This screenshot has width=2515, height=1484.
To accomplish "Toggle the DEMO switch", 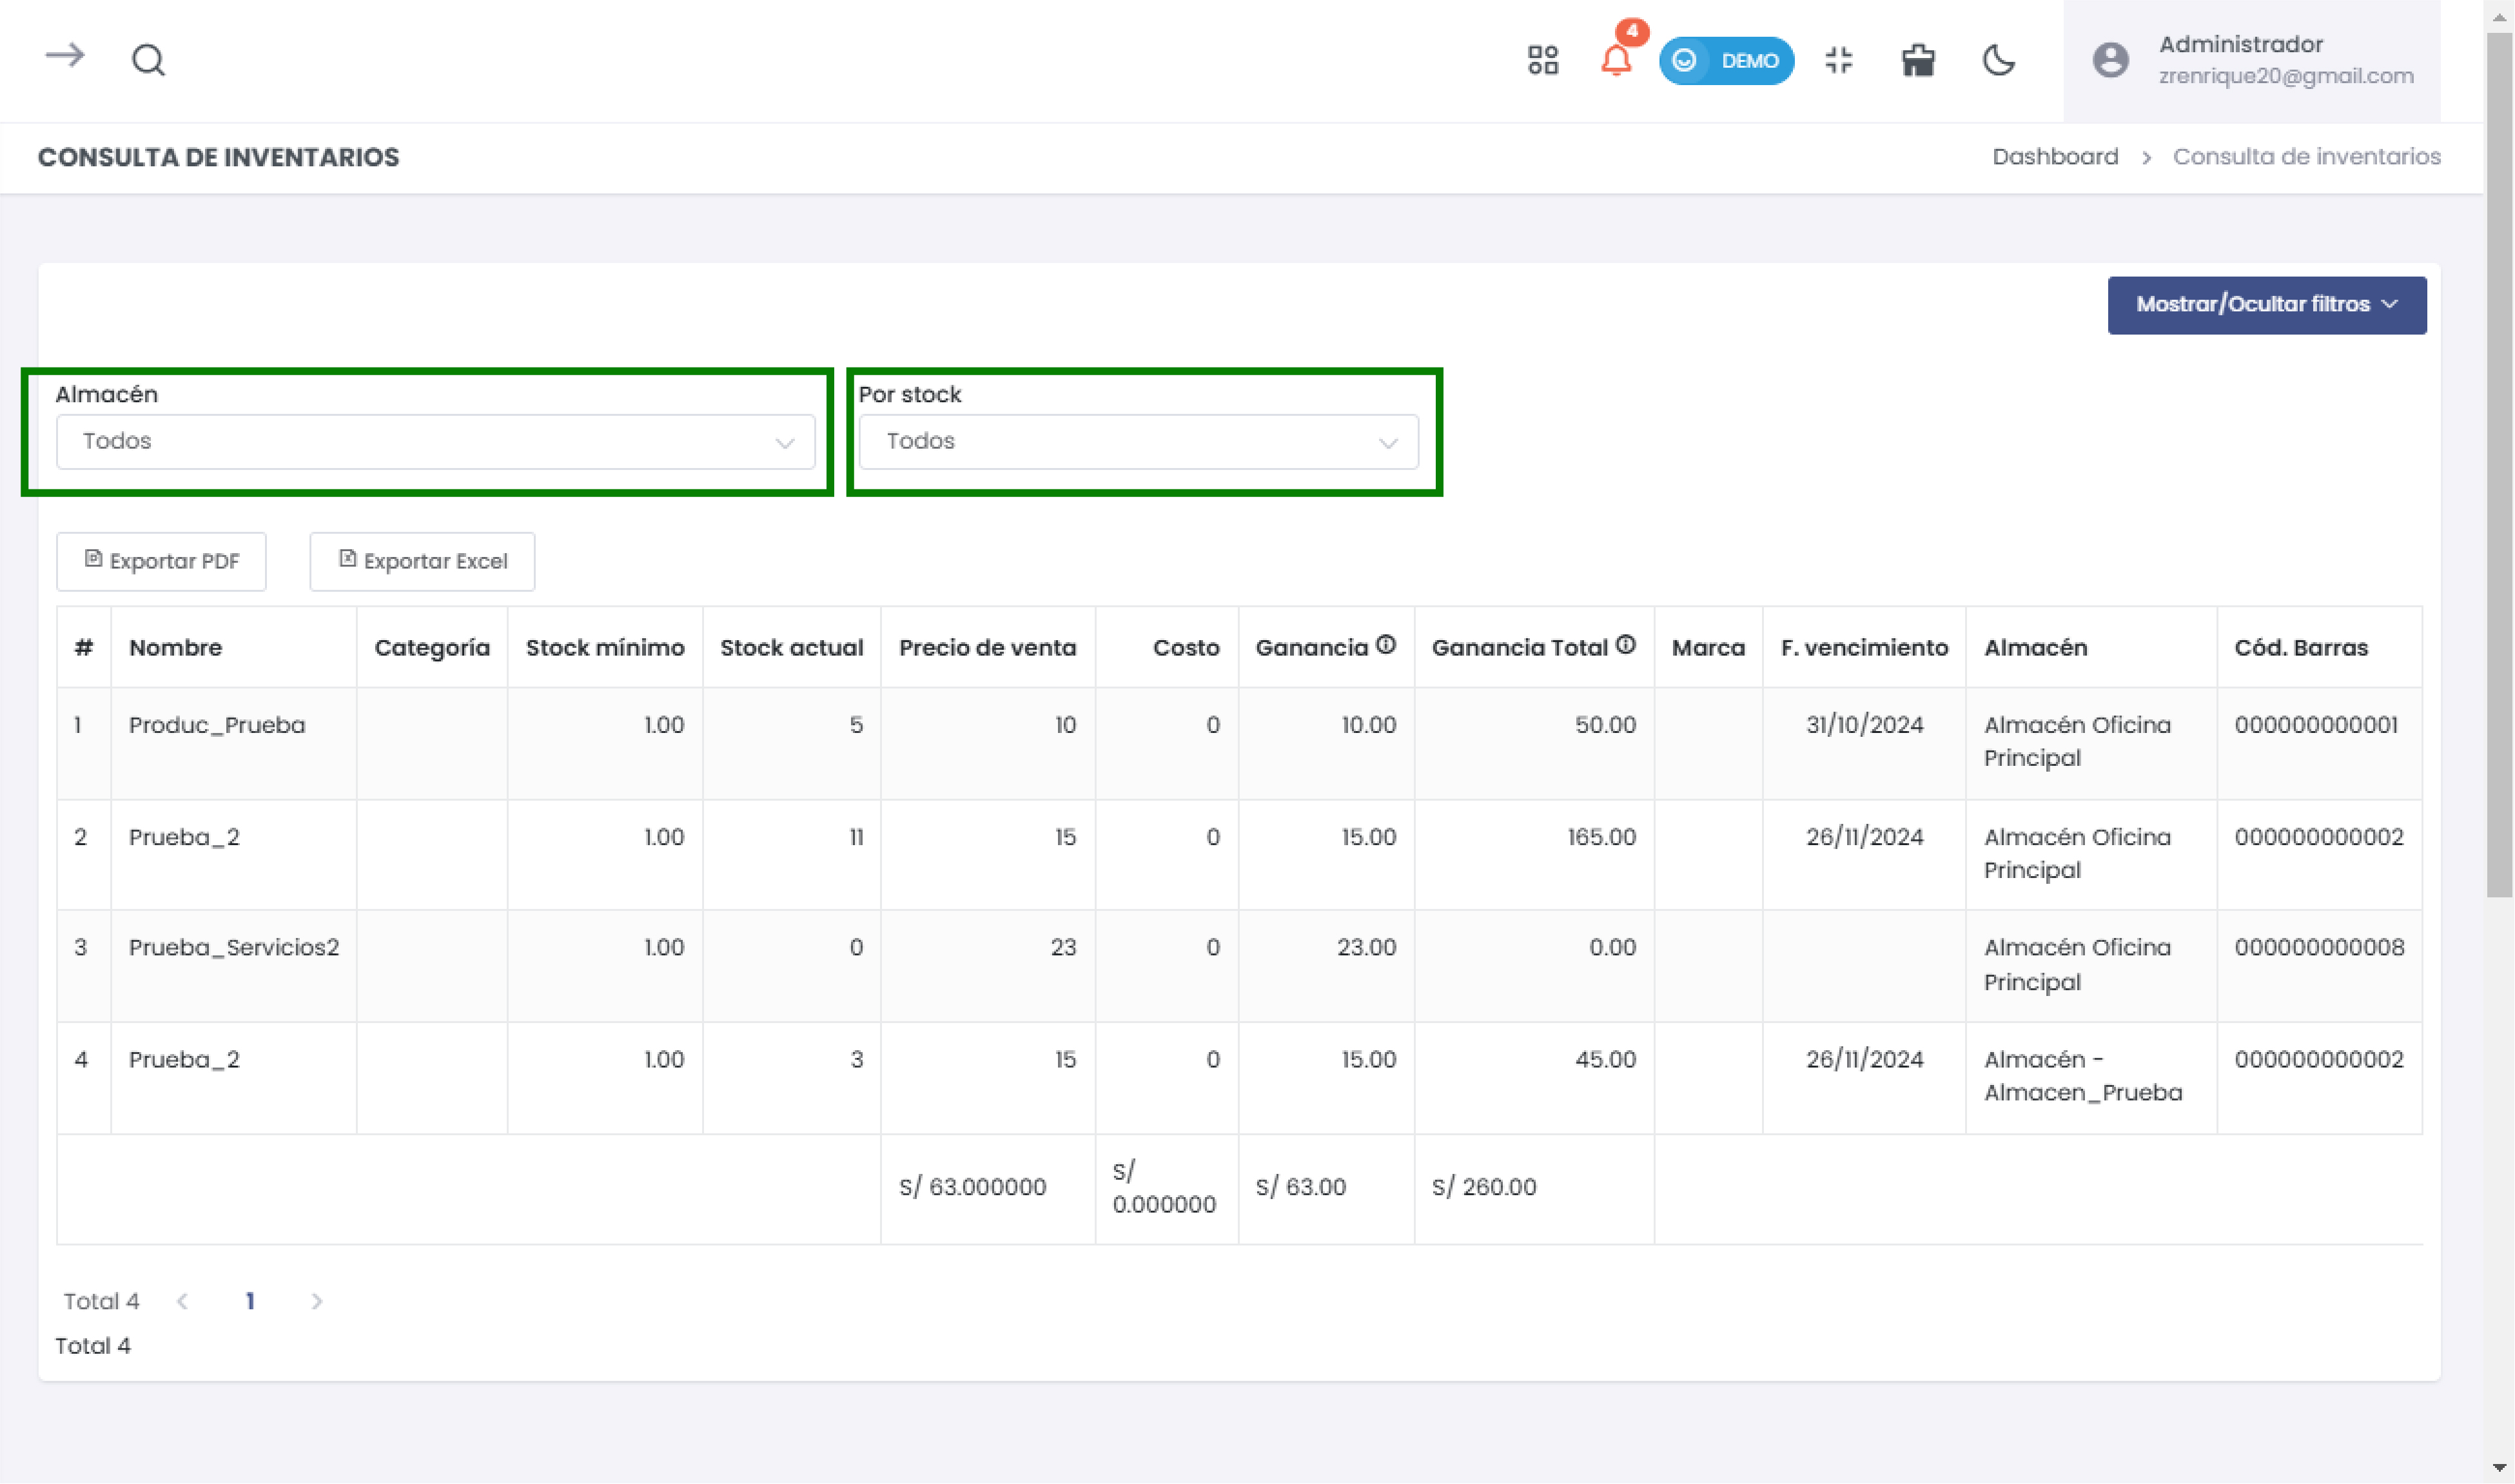I will click(1726, 60).
